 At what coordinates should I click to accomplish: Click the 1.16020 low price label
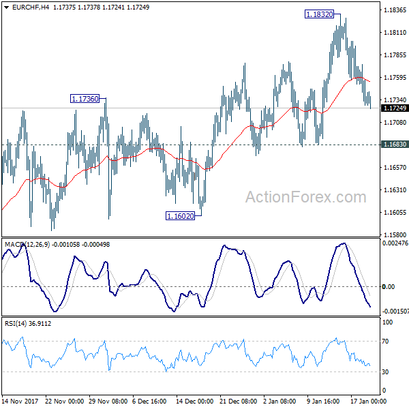(x=180, y=216)
